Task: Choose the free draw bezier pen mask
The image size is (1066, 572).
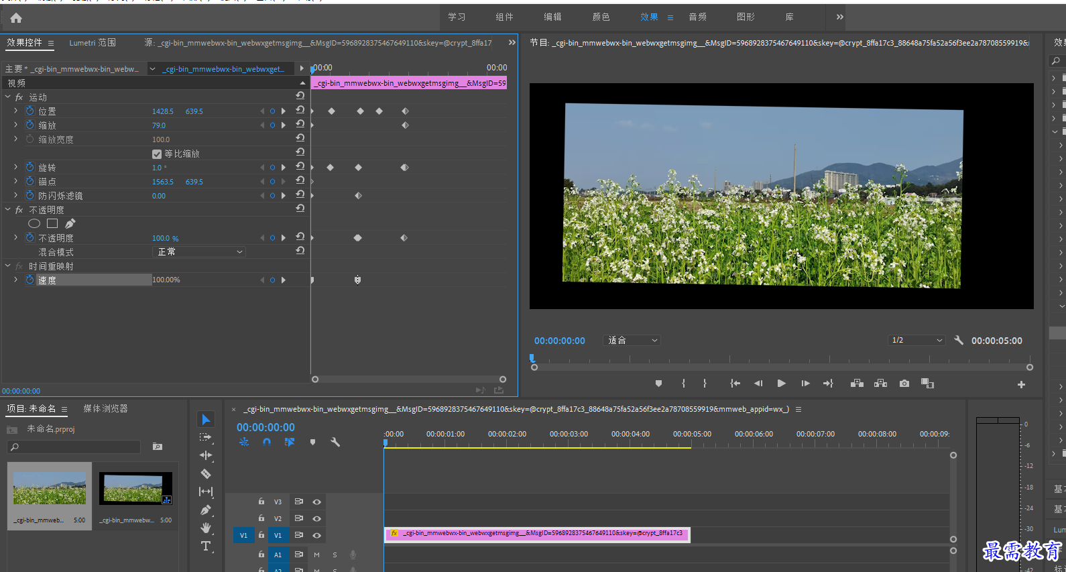Action: (x=70, y=223)
